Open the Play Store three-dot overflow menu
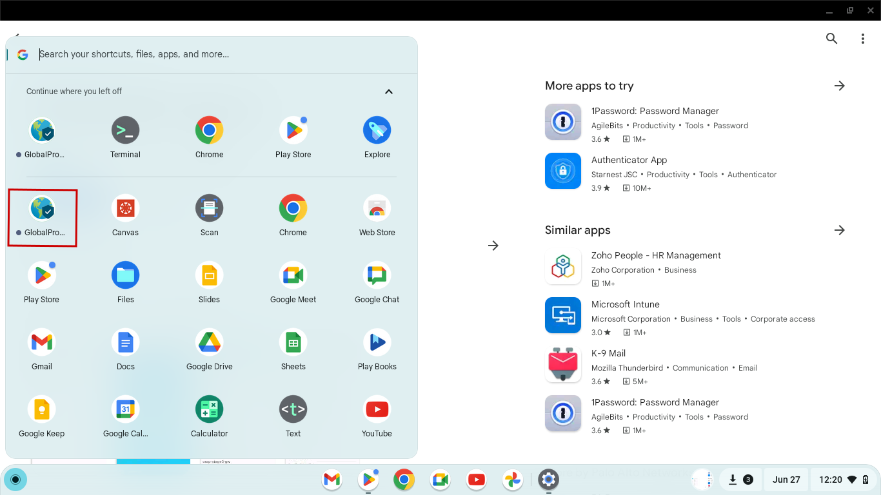 [x=863, y=39]
